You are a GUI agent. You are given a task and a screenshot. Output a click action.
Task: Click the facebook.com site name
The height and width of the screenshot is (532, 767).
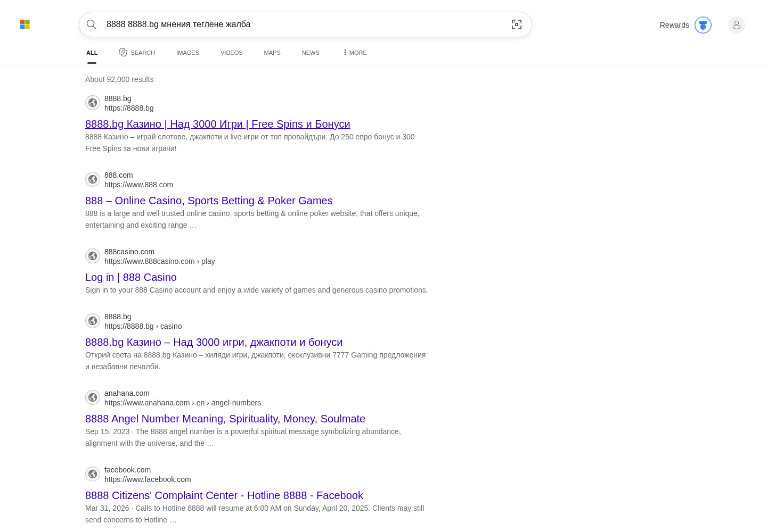point(127,470)
